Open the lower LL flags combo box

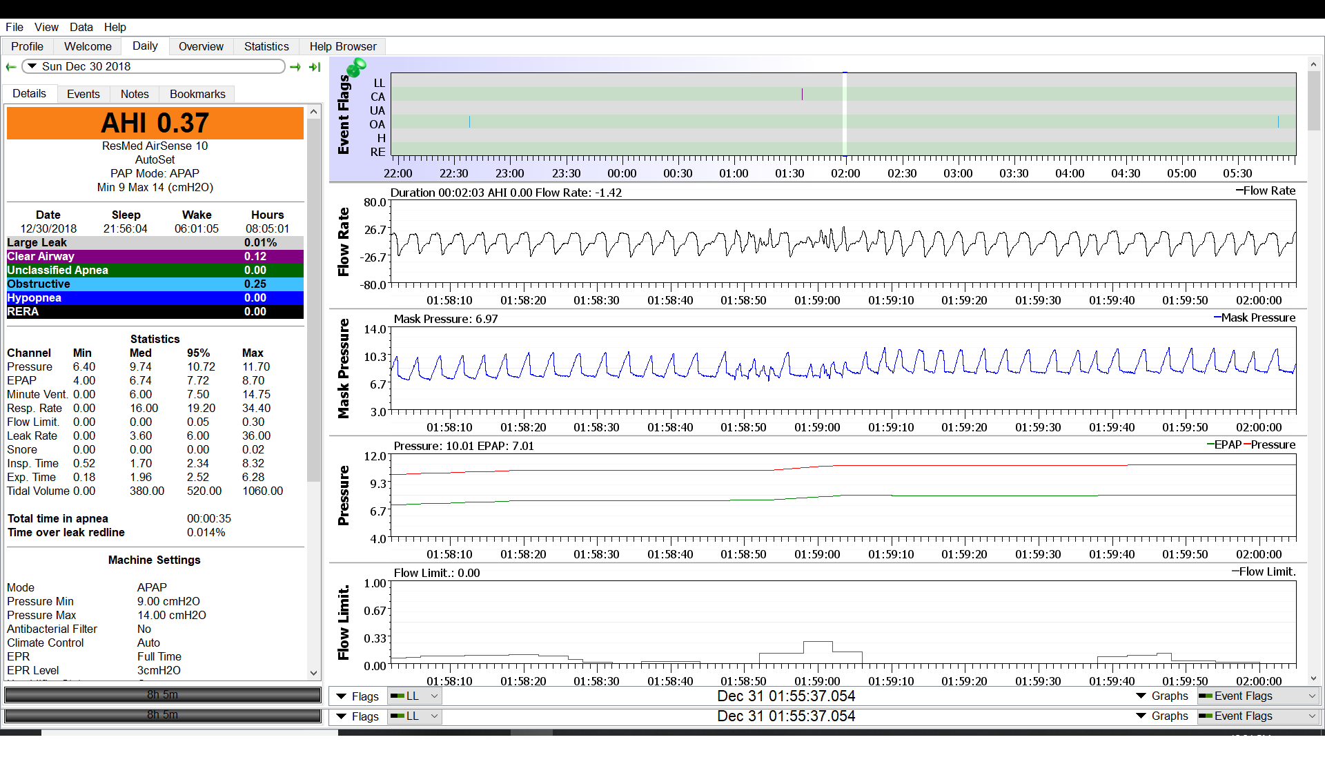[414, 716]
